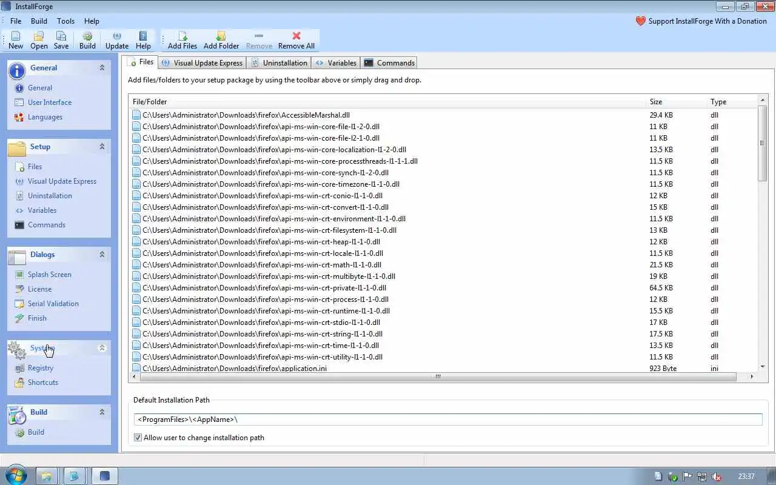
Task: Open the file explorer taskbar icon
Action: pos(47,476)
